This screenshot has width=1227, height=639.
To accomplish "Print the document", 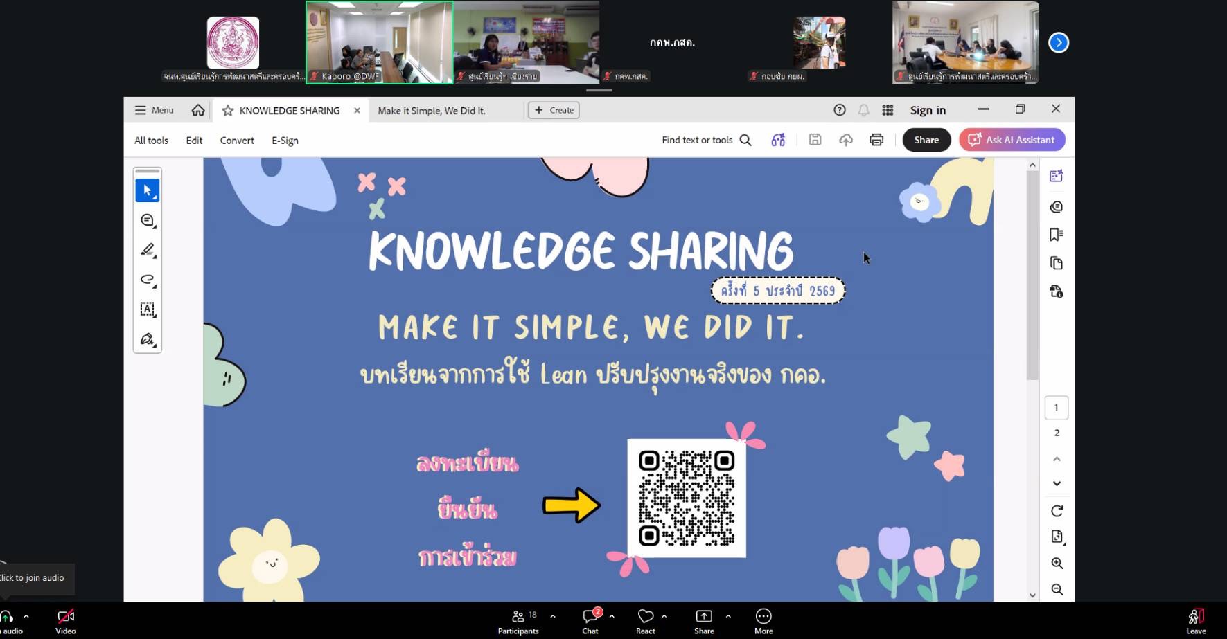I will [876, 140].
